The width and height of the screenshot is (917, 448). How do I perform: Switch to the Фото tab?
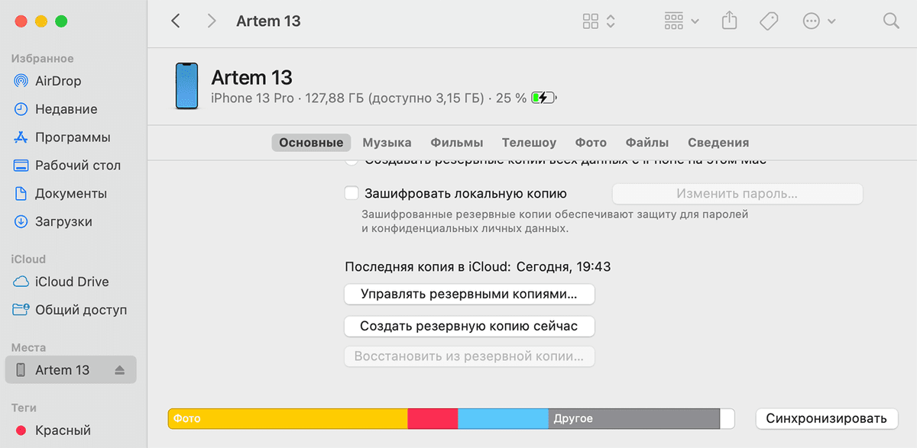click(x=591, y=143)
